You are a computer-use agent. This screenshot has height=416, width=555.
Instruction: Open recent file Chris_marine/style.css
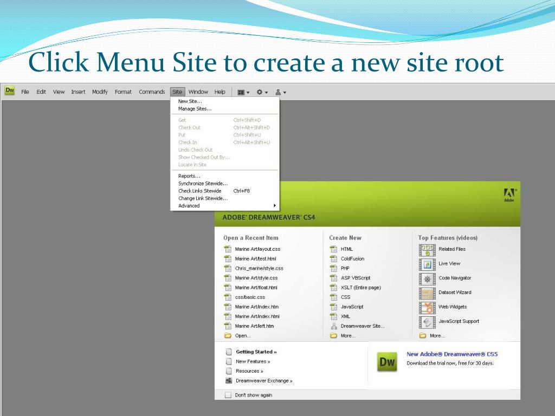coord(259,268)
